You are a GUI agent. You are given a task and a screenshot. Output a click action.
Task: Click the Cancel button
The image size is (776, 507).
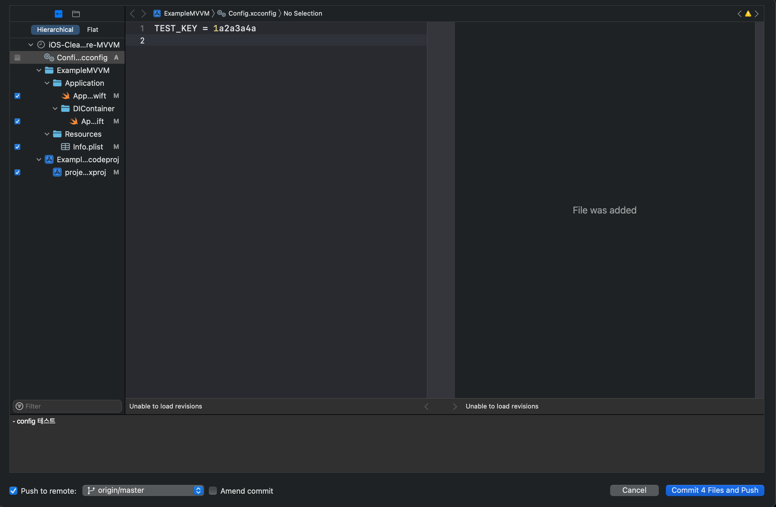634,490
